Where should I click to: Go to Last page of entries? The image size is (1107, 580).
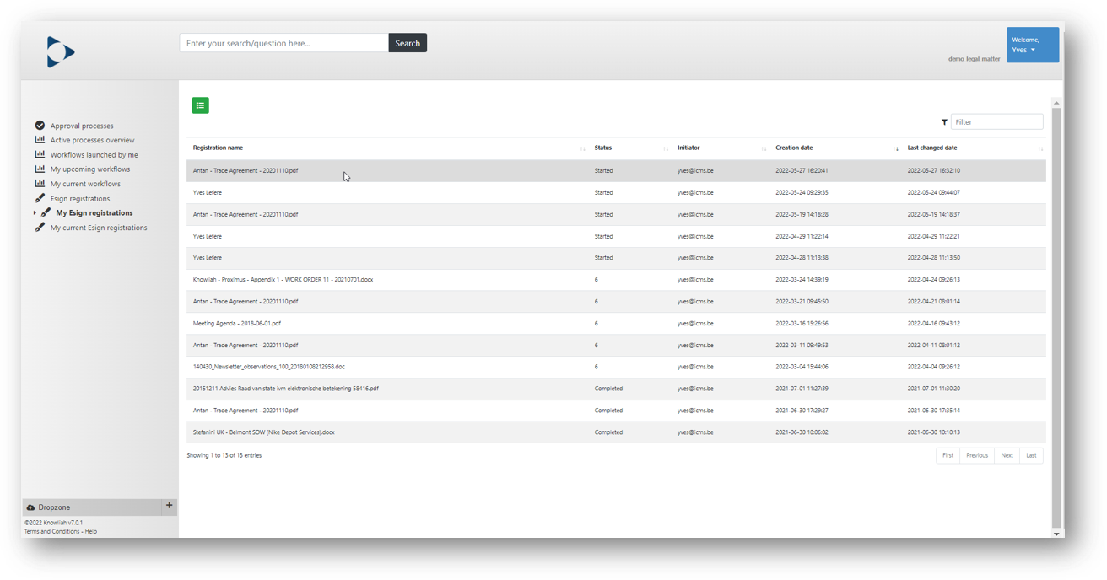pyautogui.click(x=1031, y=455)
